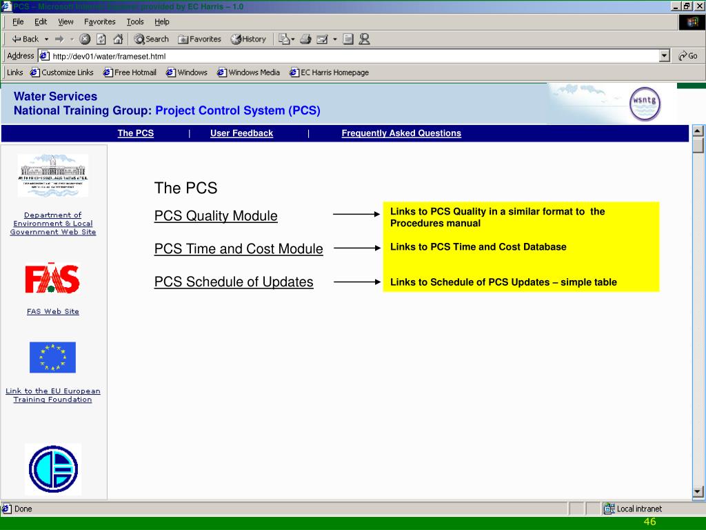Click the Refresh page icon

pos(101,39)
